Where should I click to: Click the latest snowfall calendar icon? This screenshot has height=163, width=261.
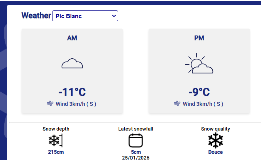pyautogui.click(x=136, y=141)
